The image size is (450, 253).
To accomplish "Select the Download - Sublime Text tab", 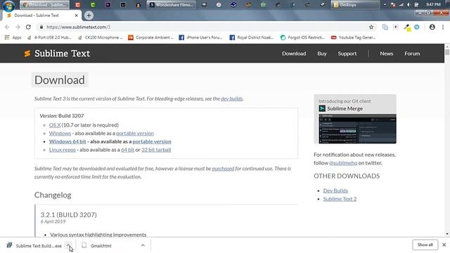I will [x=41, y=15].
